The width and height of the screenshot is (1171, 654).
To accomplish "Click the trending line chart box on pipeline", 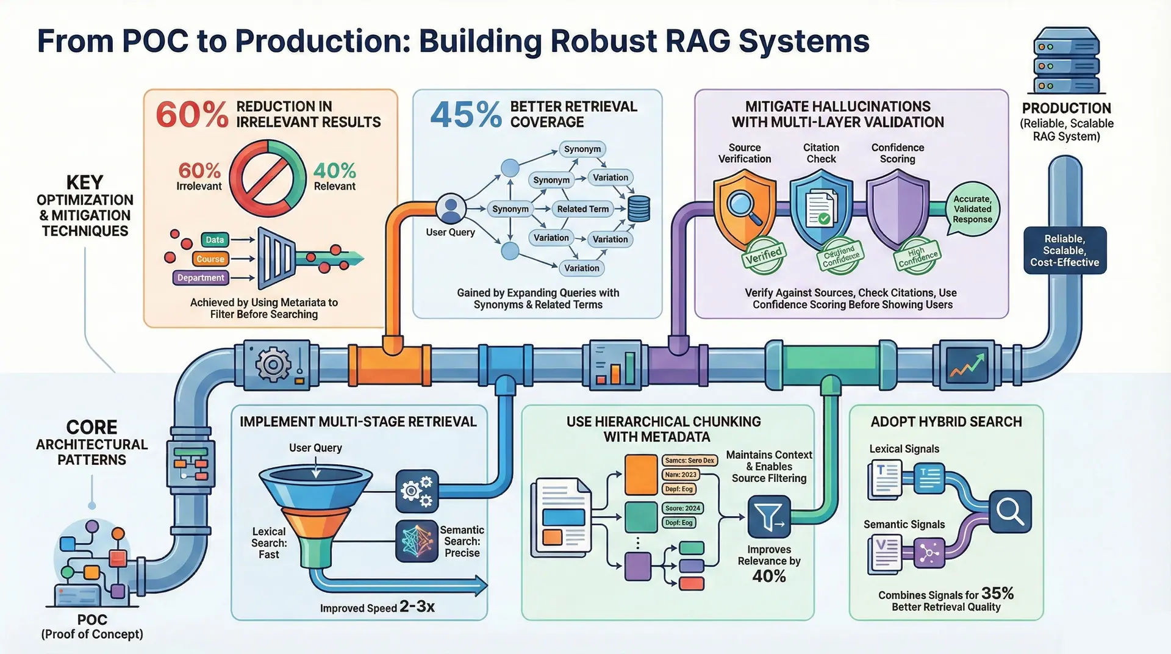I will click(967, 365).
